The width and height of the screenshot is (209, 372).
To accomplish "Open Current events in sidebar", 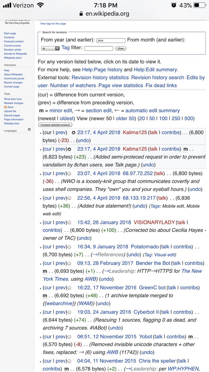I will (x=12, y=46).
